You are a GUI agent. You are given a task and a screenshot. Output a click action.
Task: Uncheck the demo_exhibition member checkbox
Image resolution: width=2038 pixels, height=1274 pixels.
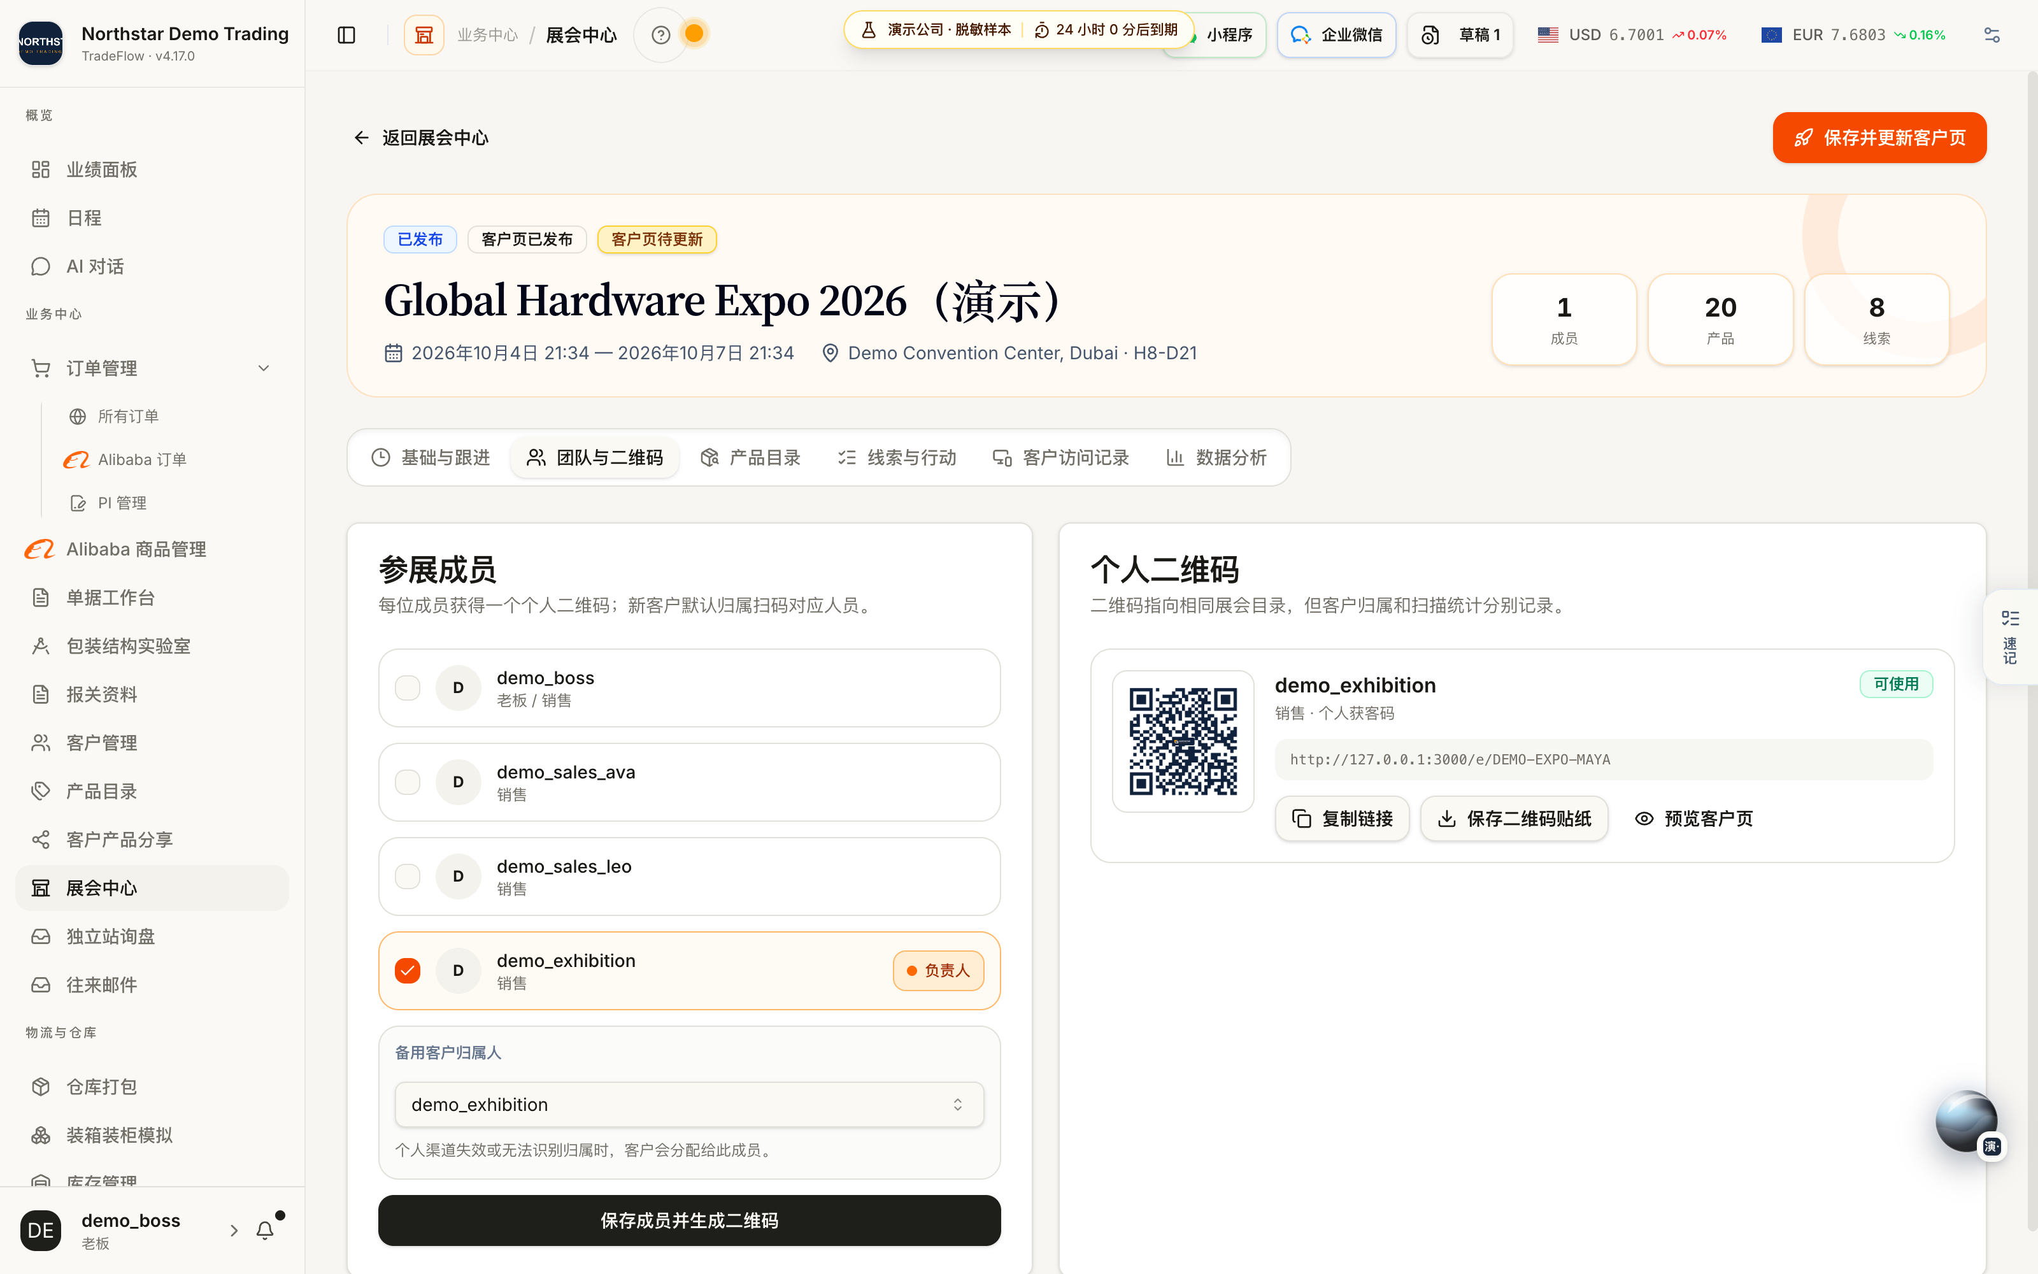[x=408, y=971]
